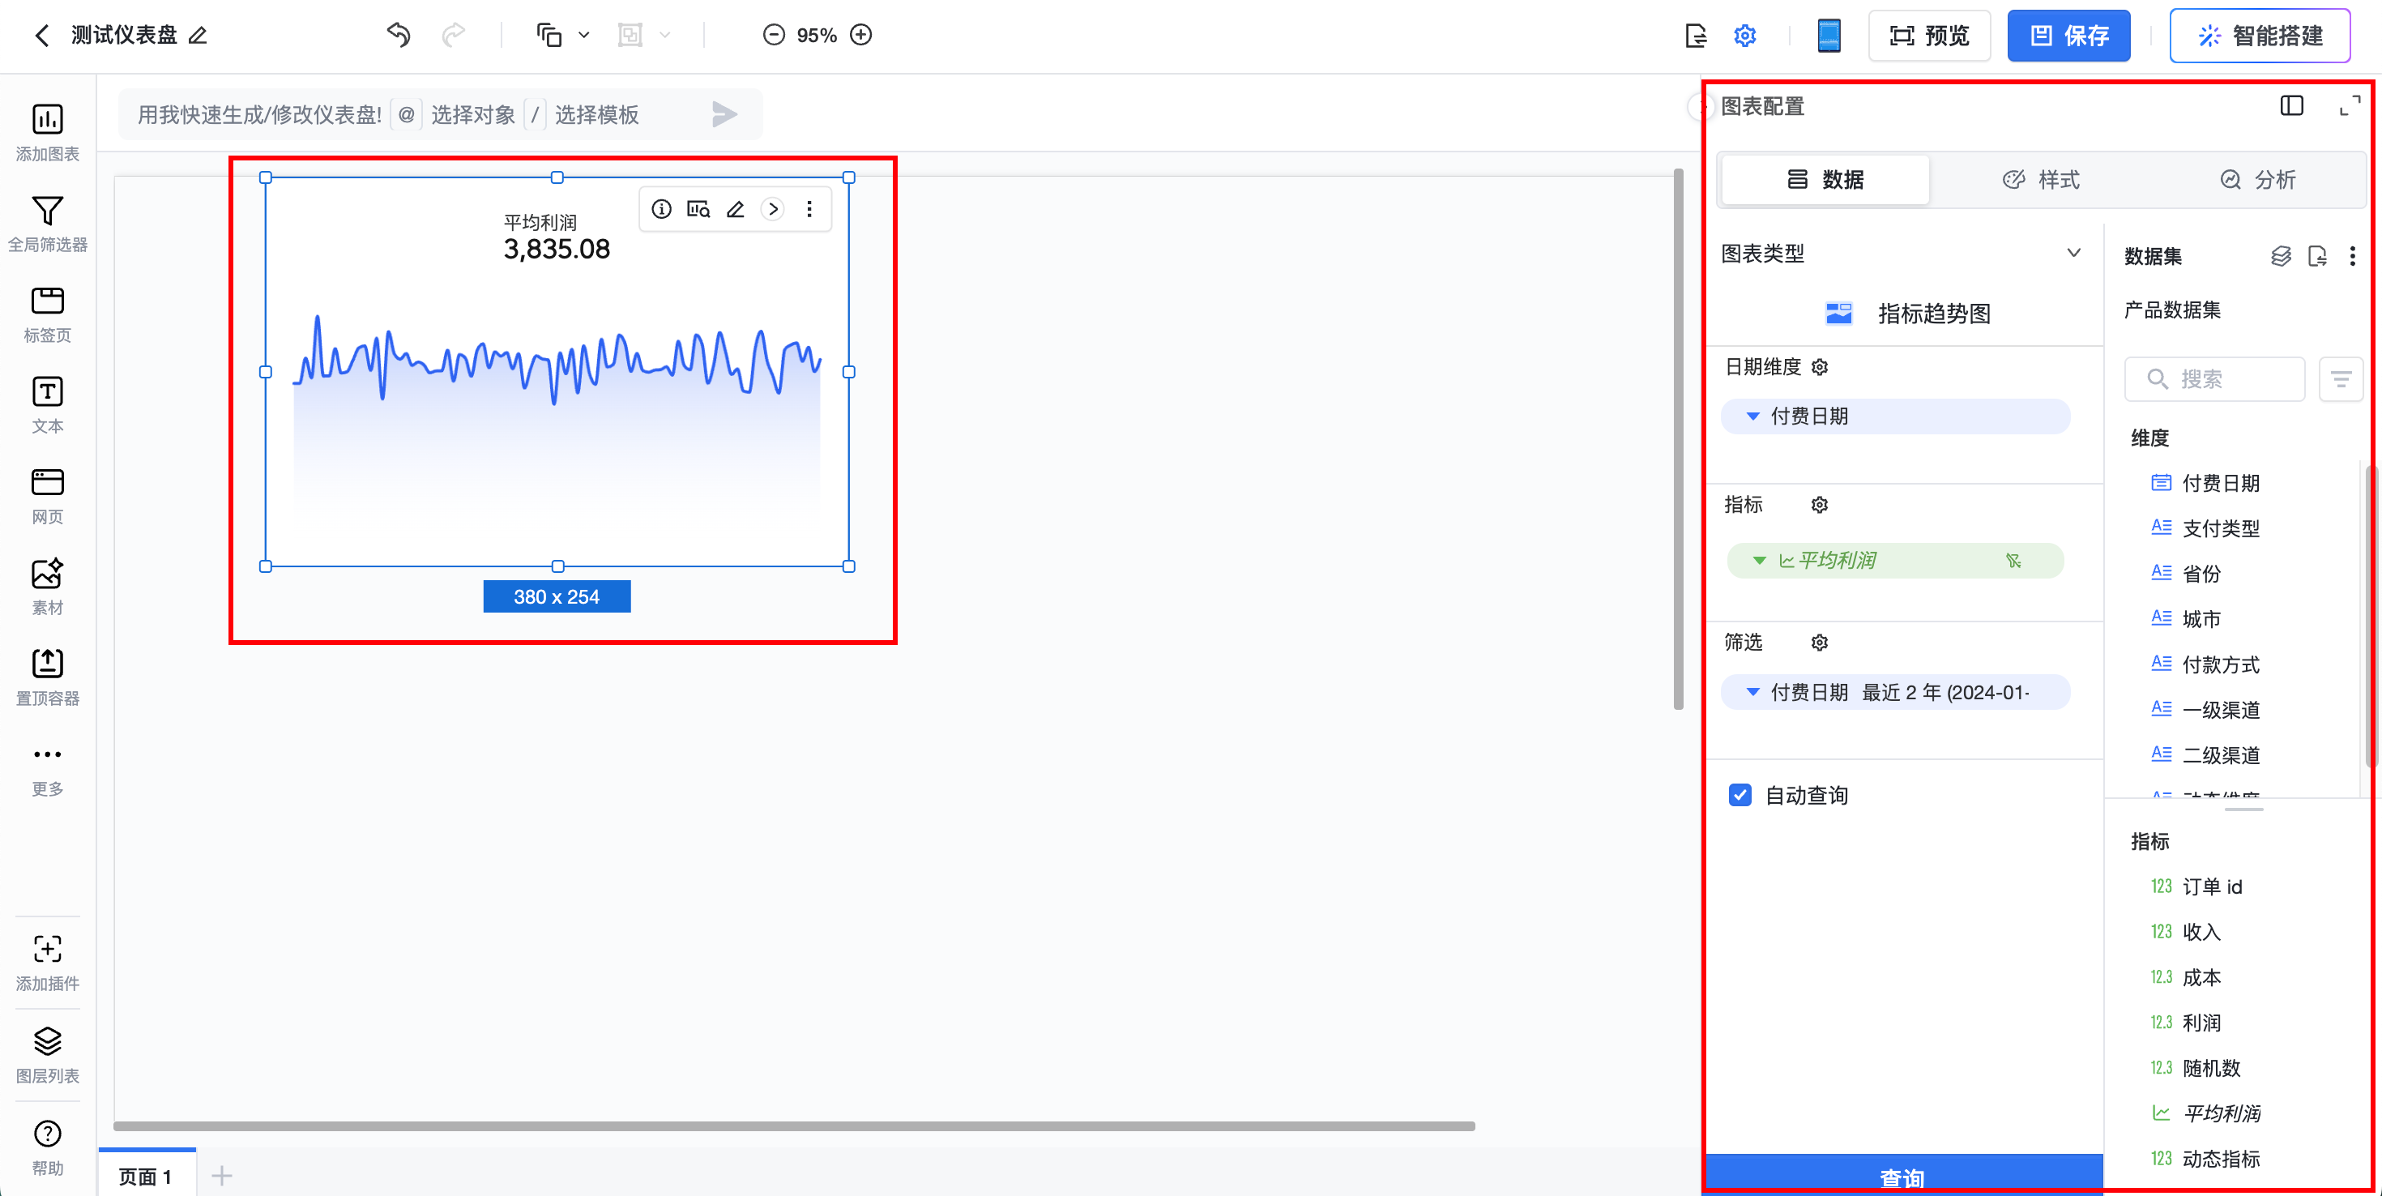Click the chart info icon on the widget toolbar
2382x1196 pixels.
point(661,209)
